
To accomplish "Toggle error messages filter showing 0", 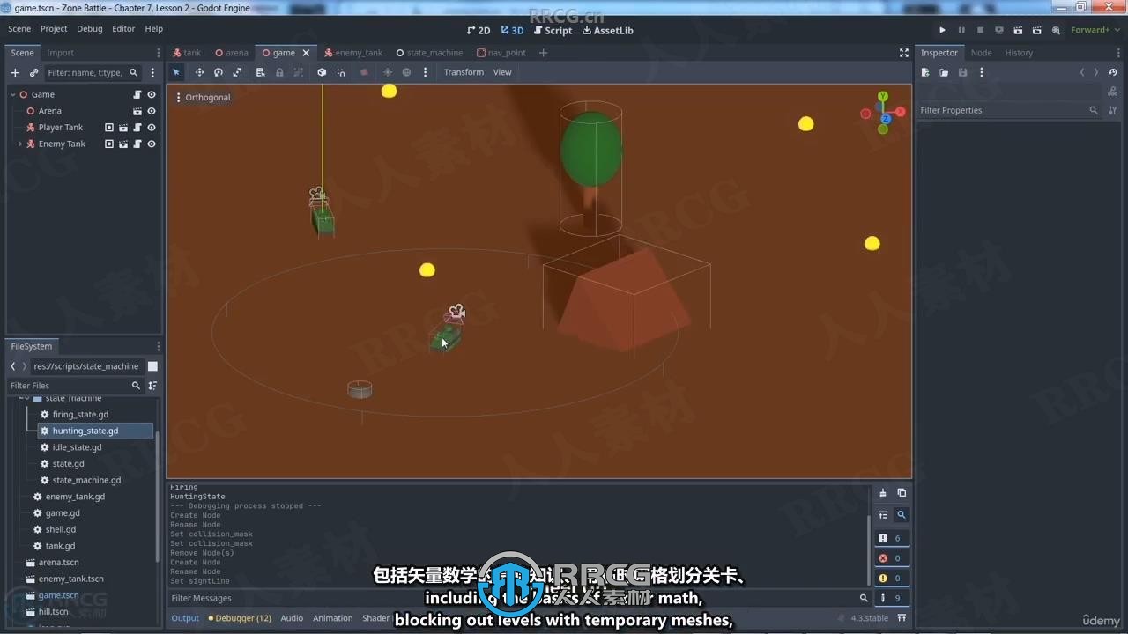I will tap(890, 558).
